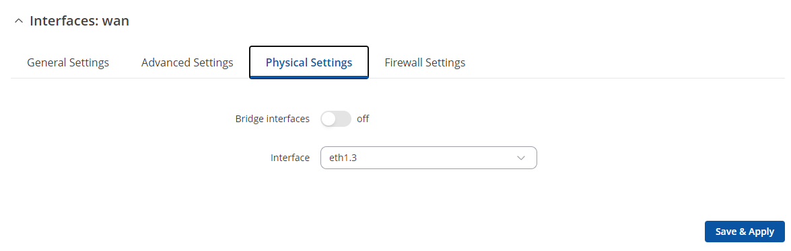
Task: Click the word 'Advanced' in the tab bar
Action: pos(163,62)
